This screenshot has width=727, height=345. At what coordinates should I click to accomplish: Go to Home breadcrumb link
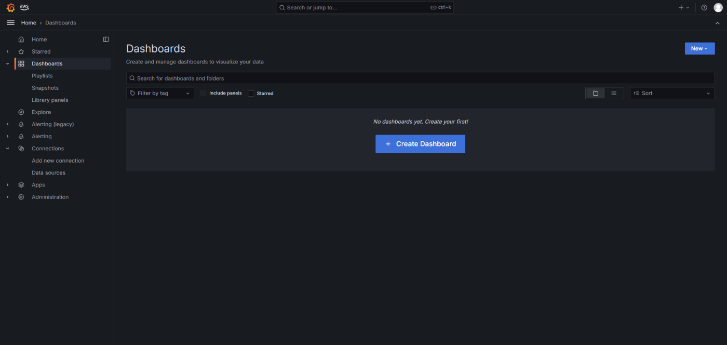(29, 23)
